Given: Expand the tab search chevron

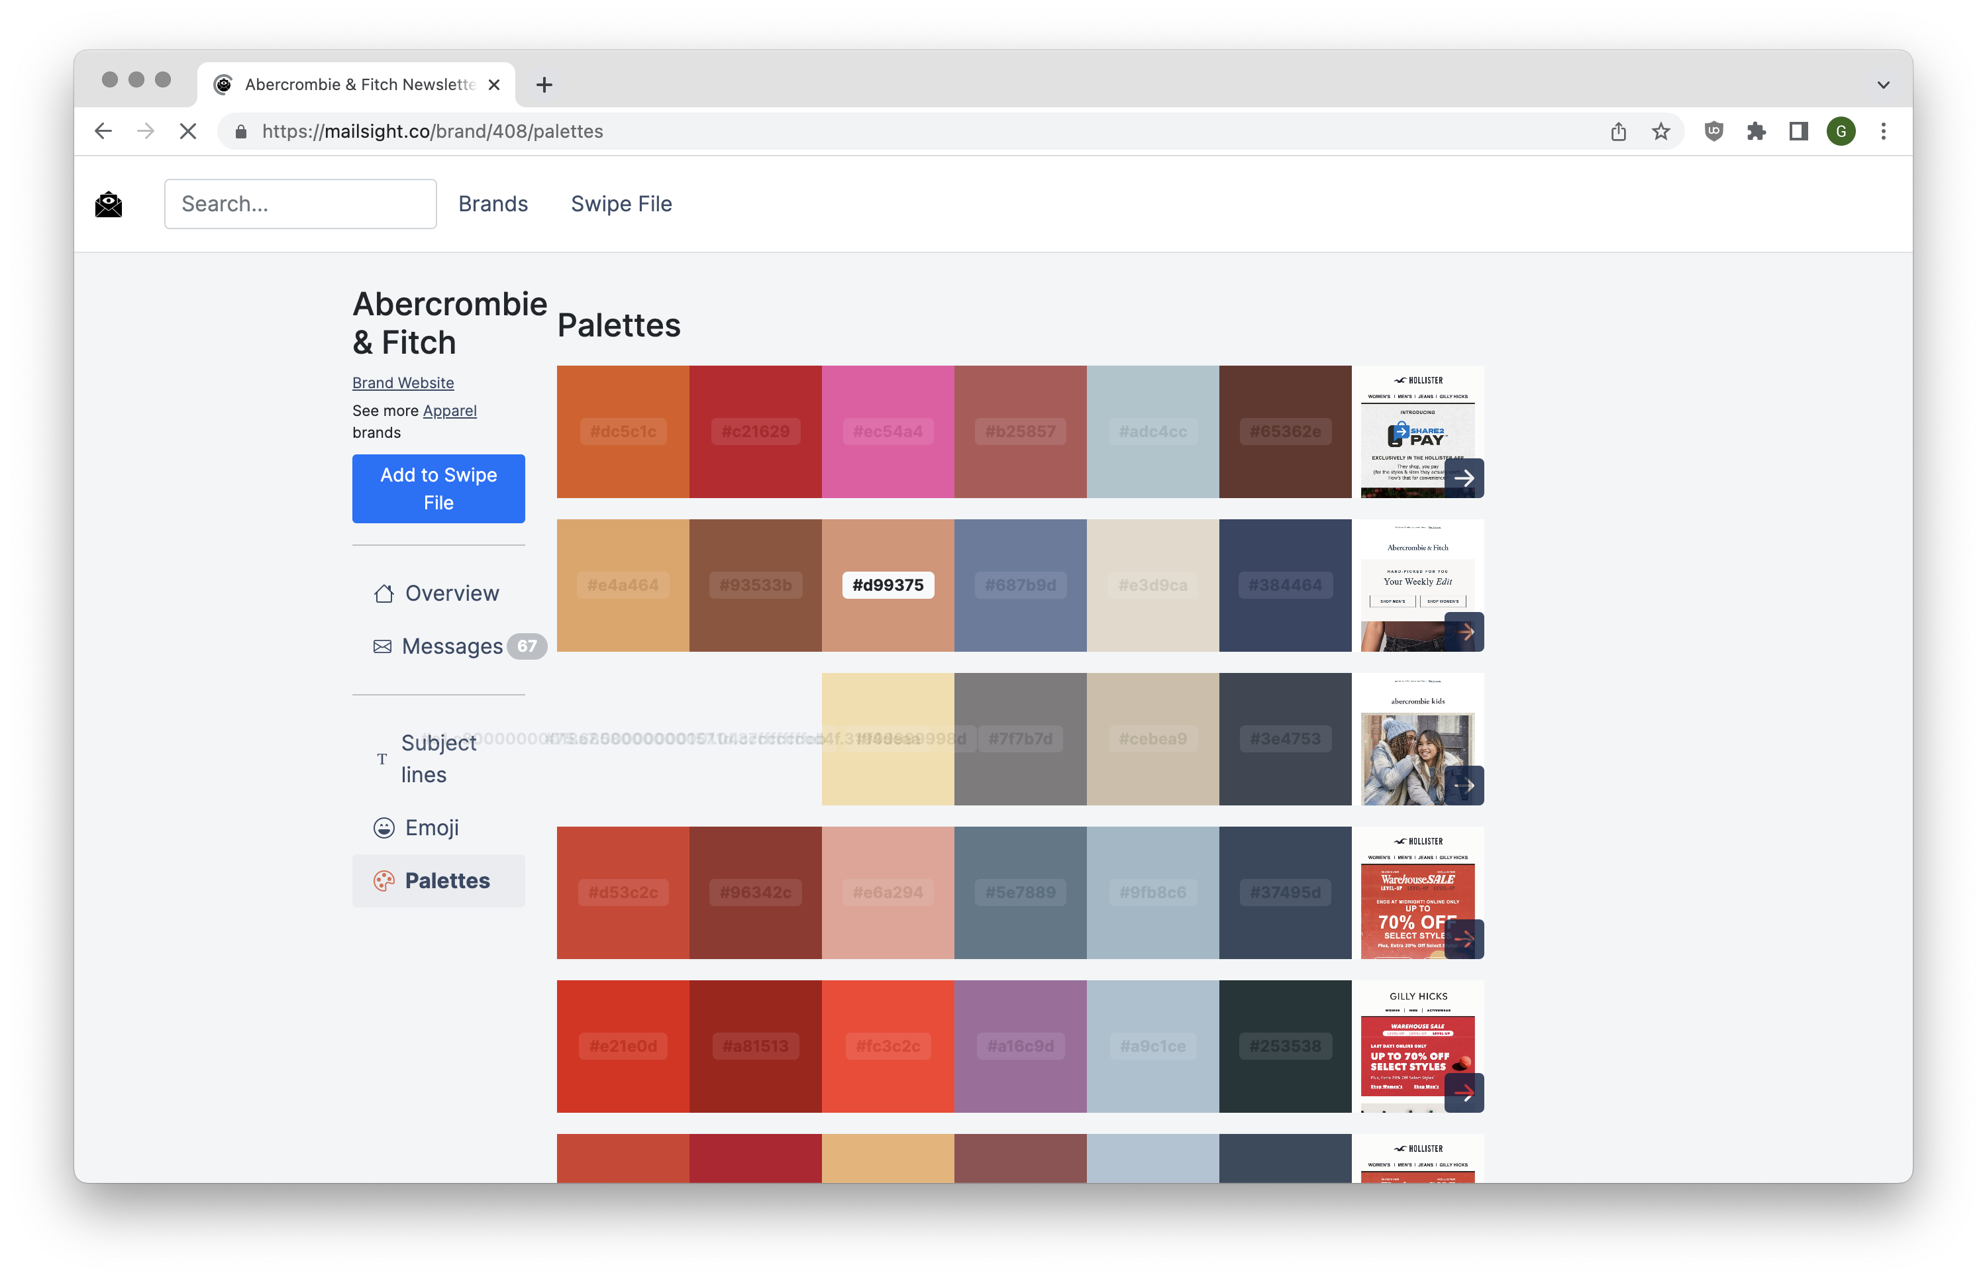Looking at the screenshot, I should [1883, 85].
